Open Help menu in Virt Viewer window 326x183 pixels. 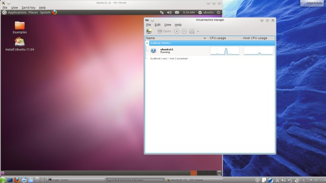click(42, 8)
